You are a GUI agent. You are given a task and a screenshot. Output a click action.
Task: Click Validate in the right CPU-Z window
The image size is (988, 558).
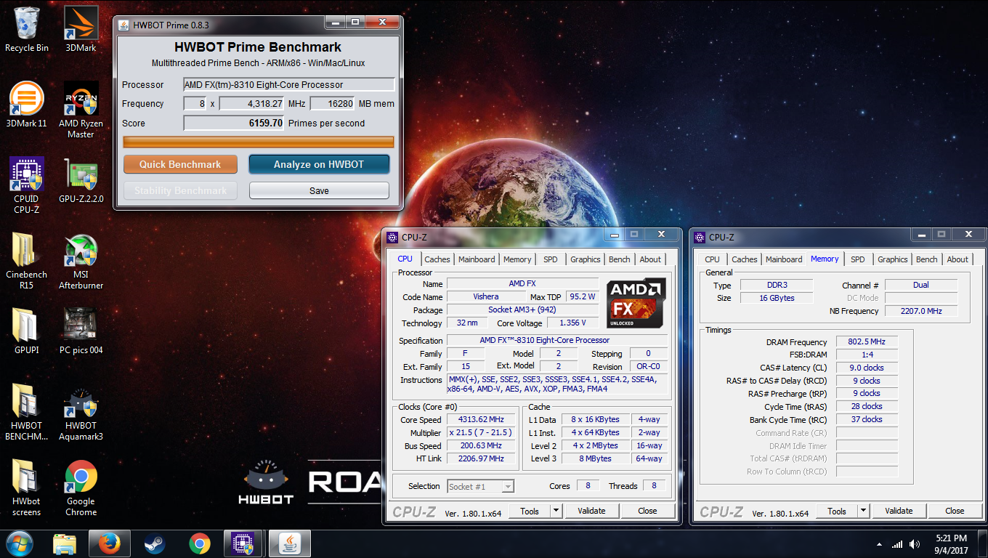point(899,511)
